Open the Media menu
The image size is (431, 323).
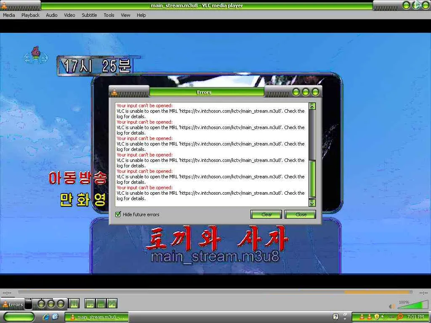[x=9, y=15]
